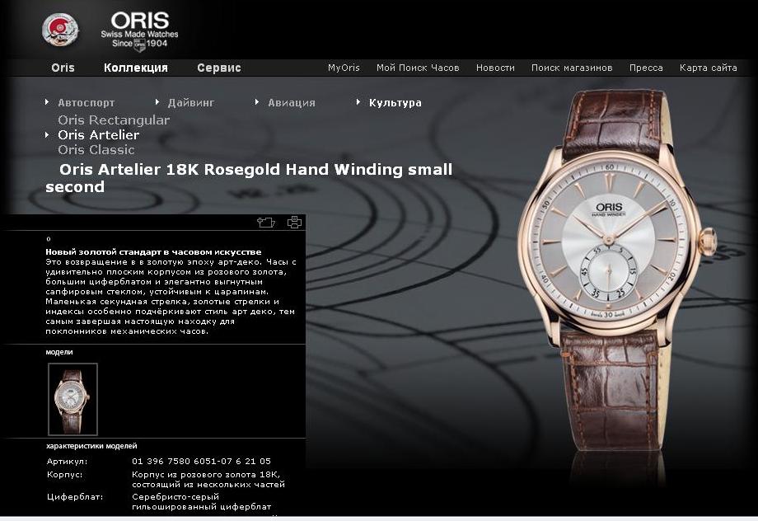Open Поиск магазинов store finder

[572, 68]
